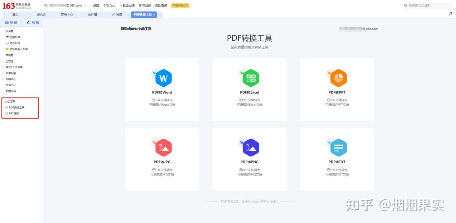The image size is (456, 223).
Task: Open the 草稿箱 folder
Action: pyautogui.click(x=9, y=55)
